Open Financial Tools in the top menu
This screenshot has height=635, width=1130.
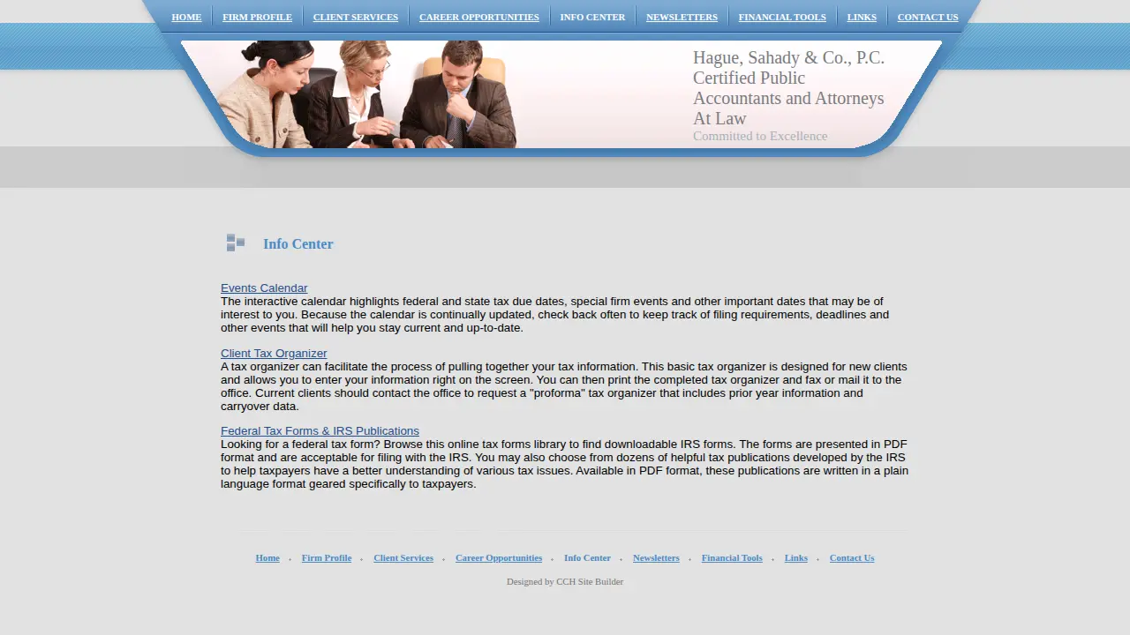[782, 17]
